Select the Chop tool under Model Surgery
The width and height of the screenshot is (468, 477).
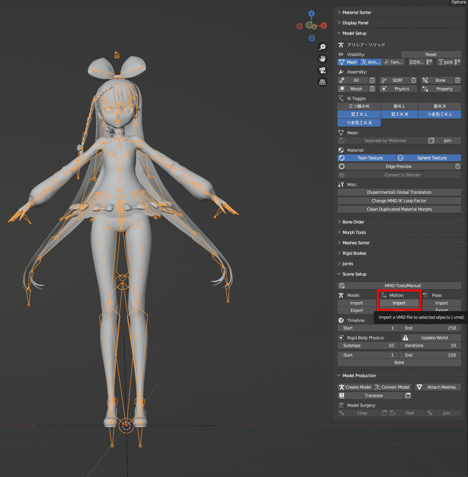point(362,413)
